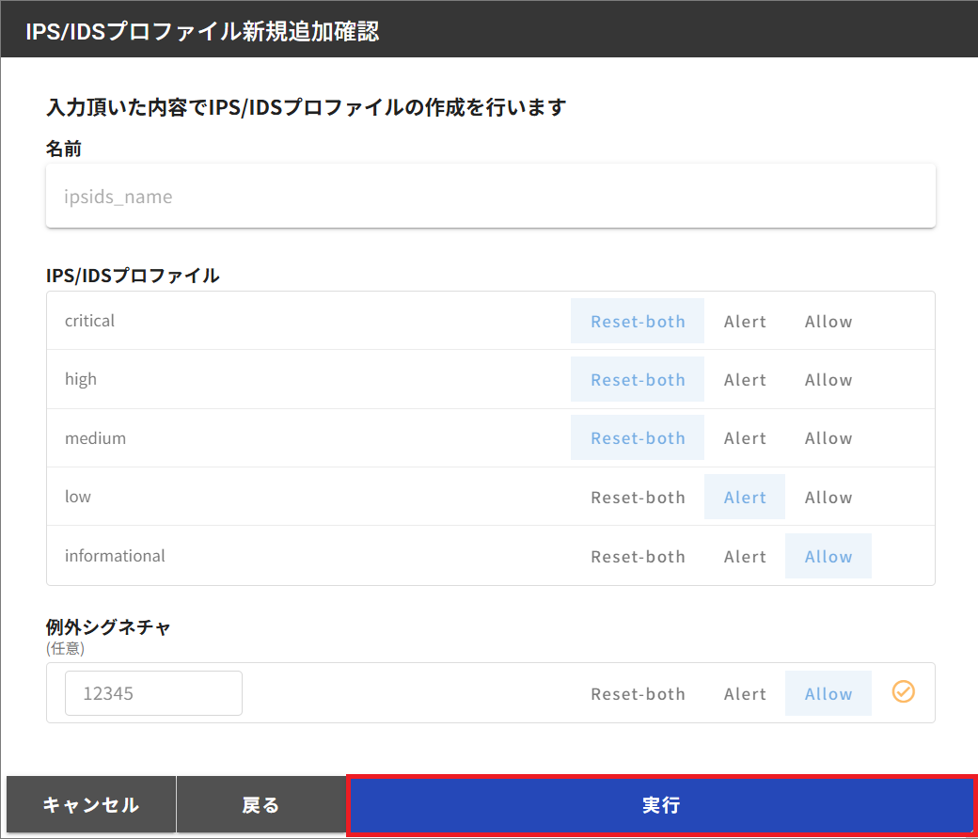Click the キャンセル cancel button
The image size is (978, 839).
[89, 804]
